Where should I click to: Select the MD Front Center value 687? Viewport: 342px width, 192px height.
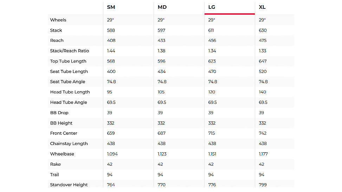(x=162, y=133)
